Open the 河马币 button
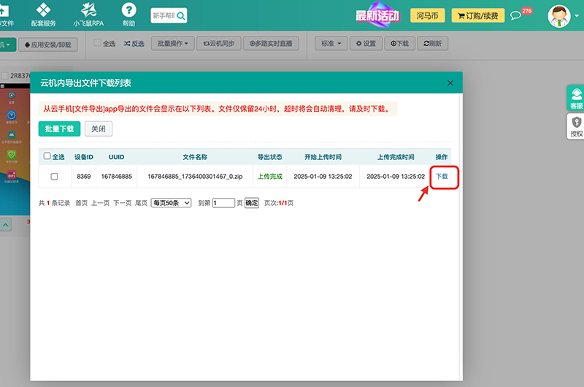This screenshot has width=584, height=387. [427, 15]
